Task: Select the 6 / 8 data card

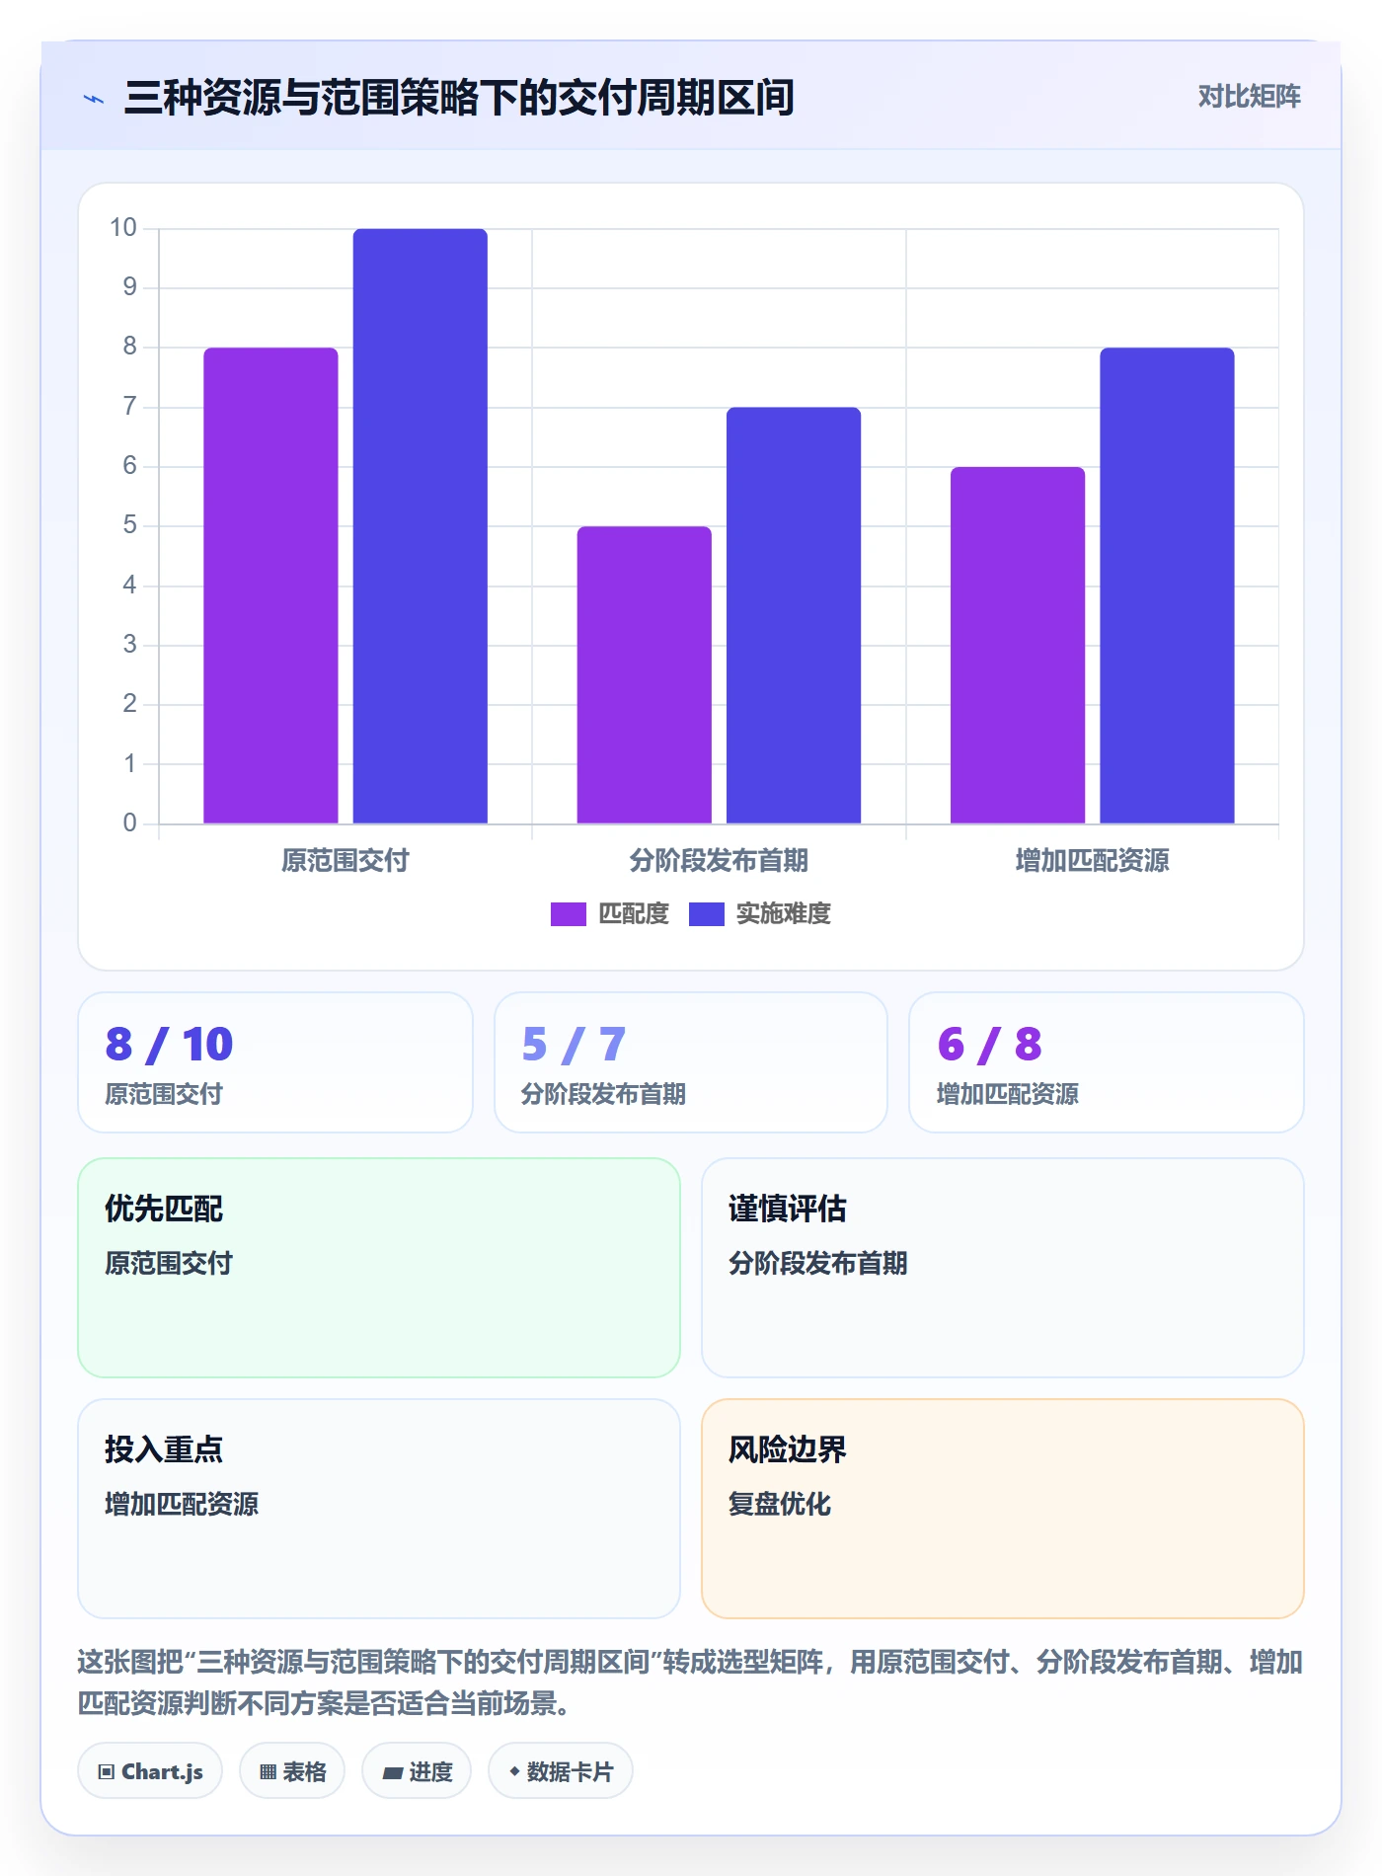Action: click(x=1107, y=1062)
